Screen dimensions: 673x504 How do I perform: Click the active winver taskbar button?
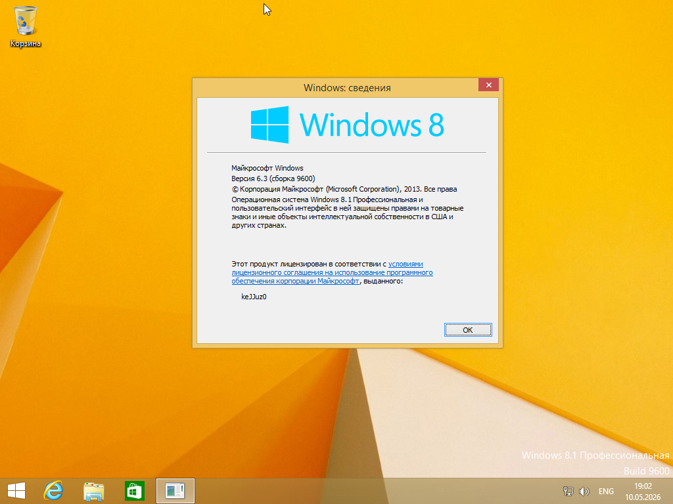[175, 491]
